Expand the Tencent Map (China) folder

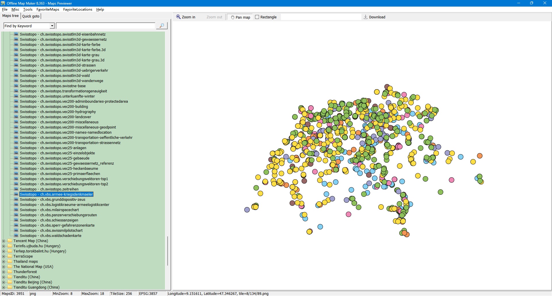(4, 241)
